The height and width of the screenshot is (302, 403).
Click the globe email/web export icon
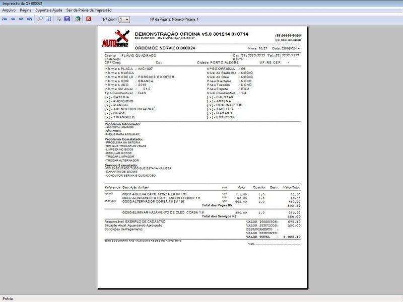point(78,19)
